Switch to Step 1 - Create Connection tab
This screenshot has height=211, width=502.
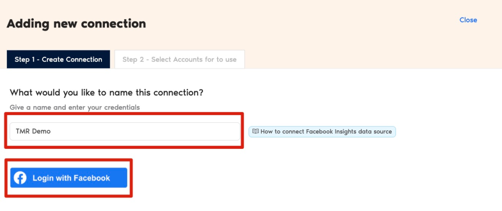(x=58, y=59)
